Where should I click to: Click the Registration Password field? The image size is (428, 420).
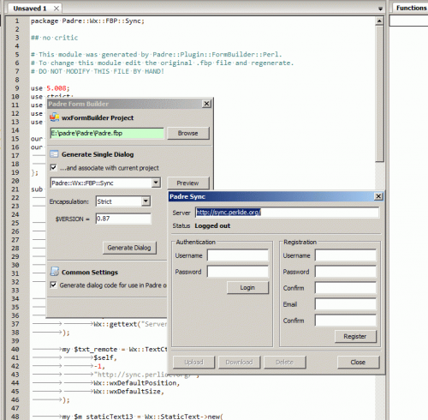tap(346, 272)
